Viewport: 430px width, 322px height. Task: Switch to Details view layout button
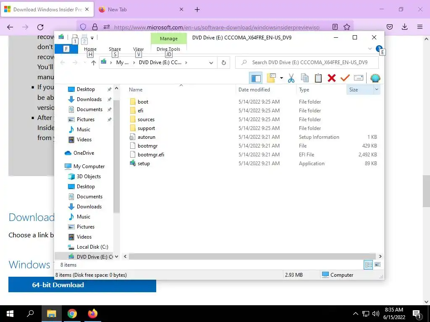click(x=368, y=265)
